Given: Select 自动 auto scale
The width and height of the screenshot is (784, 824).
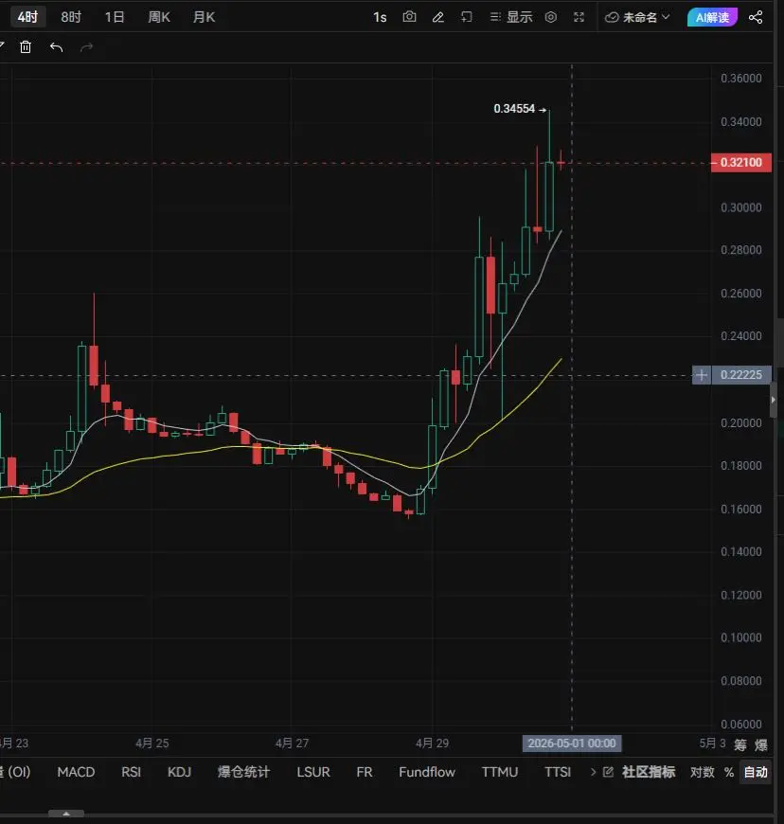Looking at the screenshot, I should pos(756,772).
